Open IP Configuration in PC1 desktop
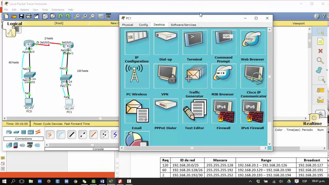The width and height of the screenshot is (329, 185). 137,43
